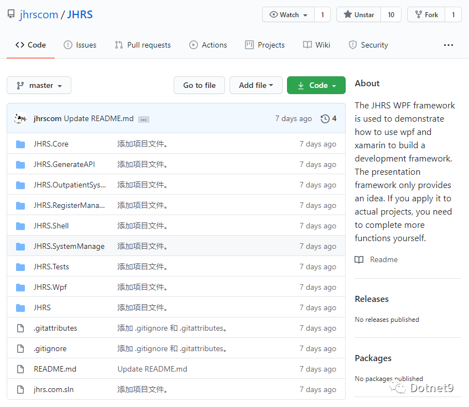
Task: Open the Projects tab
Action: (x=265, y=45)
